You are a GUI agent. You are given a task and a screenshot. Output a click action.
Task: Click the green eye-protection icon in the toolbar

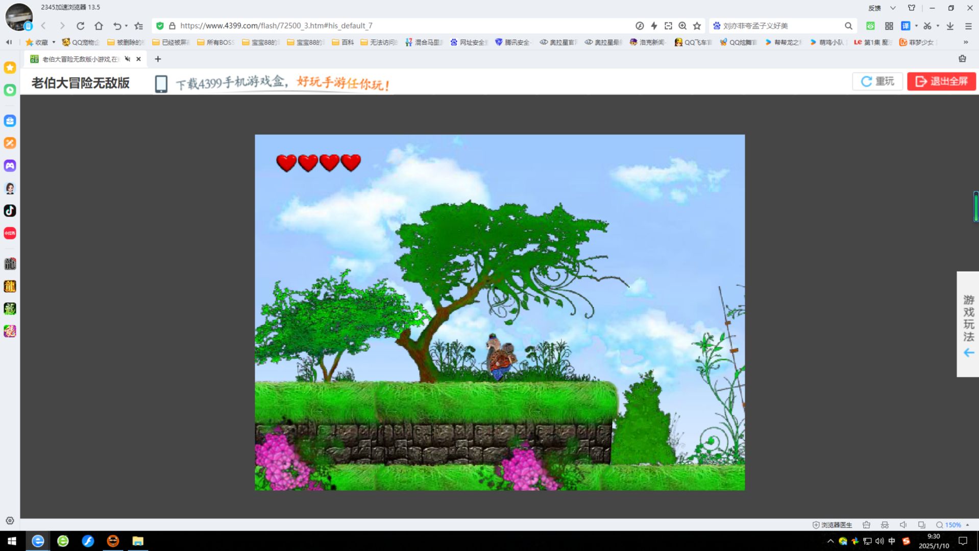pyautogui.click(x=870, y=26)
